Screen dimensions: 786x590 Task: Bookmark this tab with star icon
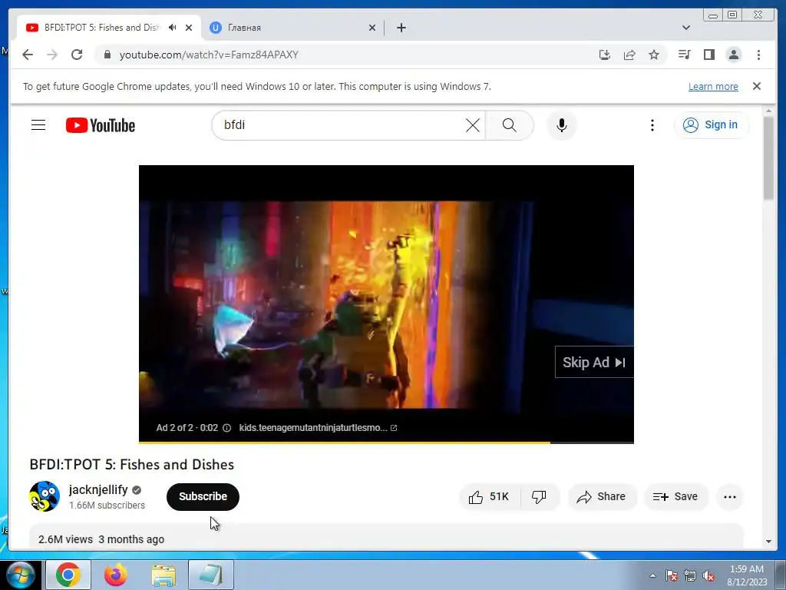point(654,55)
